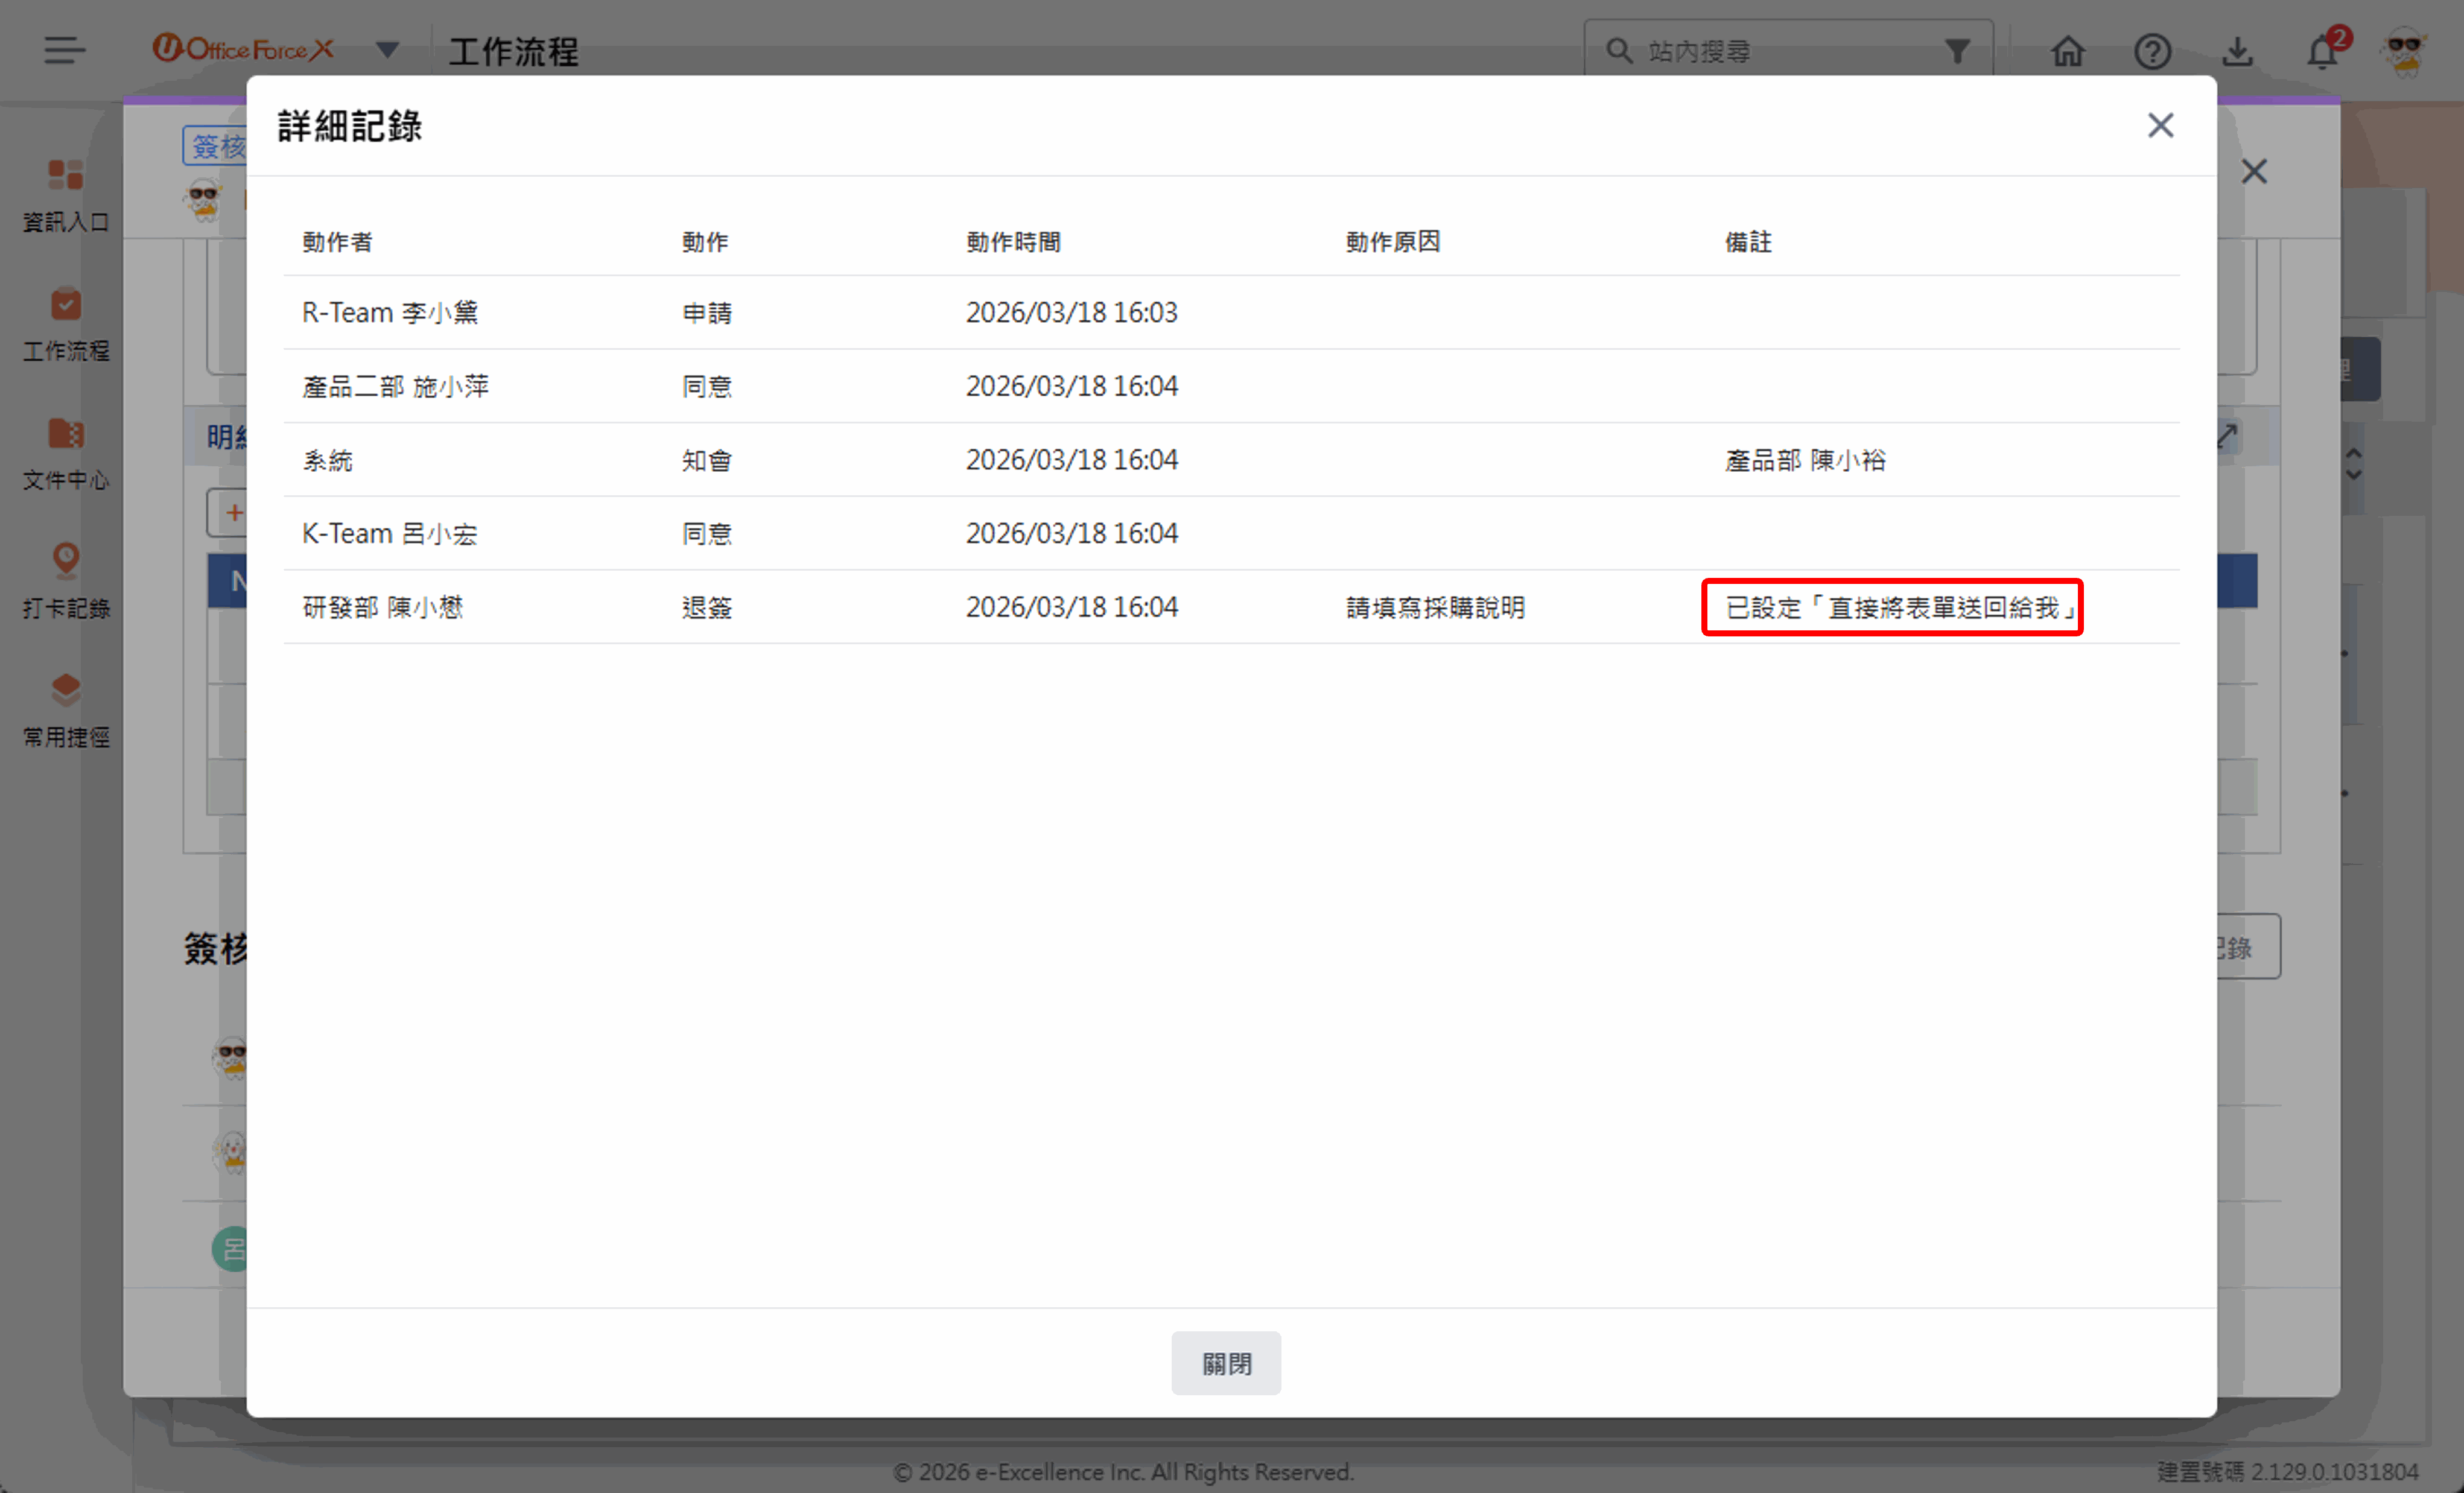Click the 動作時間 column header
The image size is (2464, 1493).
(1013, 242)
